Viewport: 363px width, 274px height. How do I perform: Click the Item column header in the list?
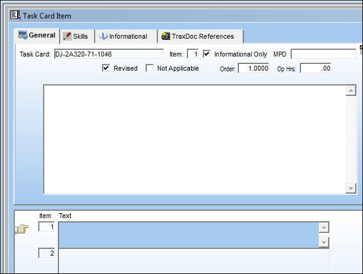[45, 216]
